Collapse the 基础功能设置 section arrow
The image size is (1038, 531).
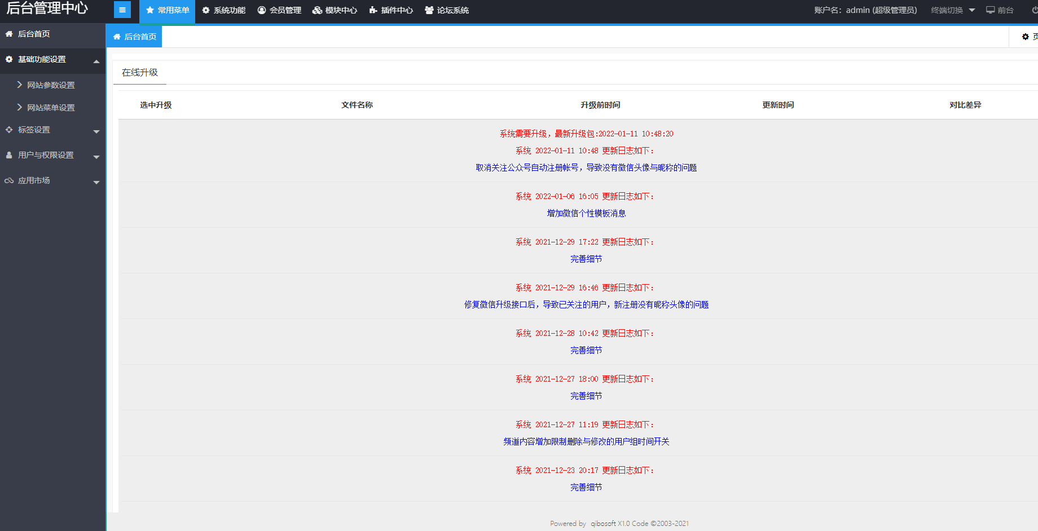tap(96, 61)
